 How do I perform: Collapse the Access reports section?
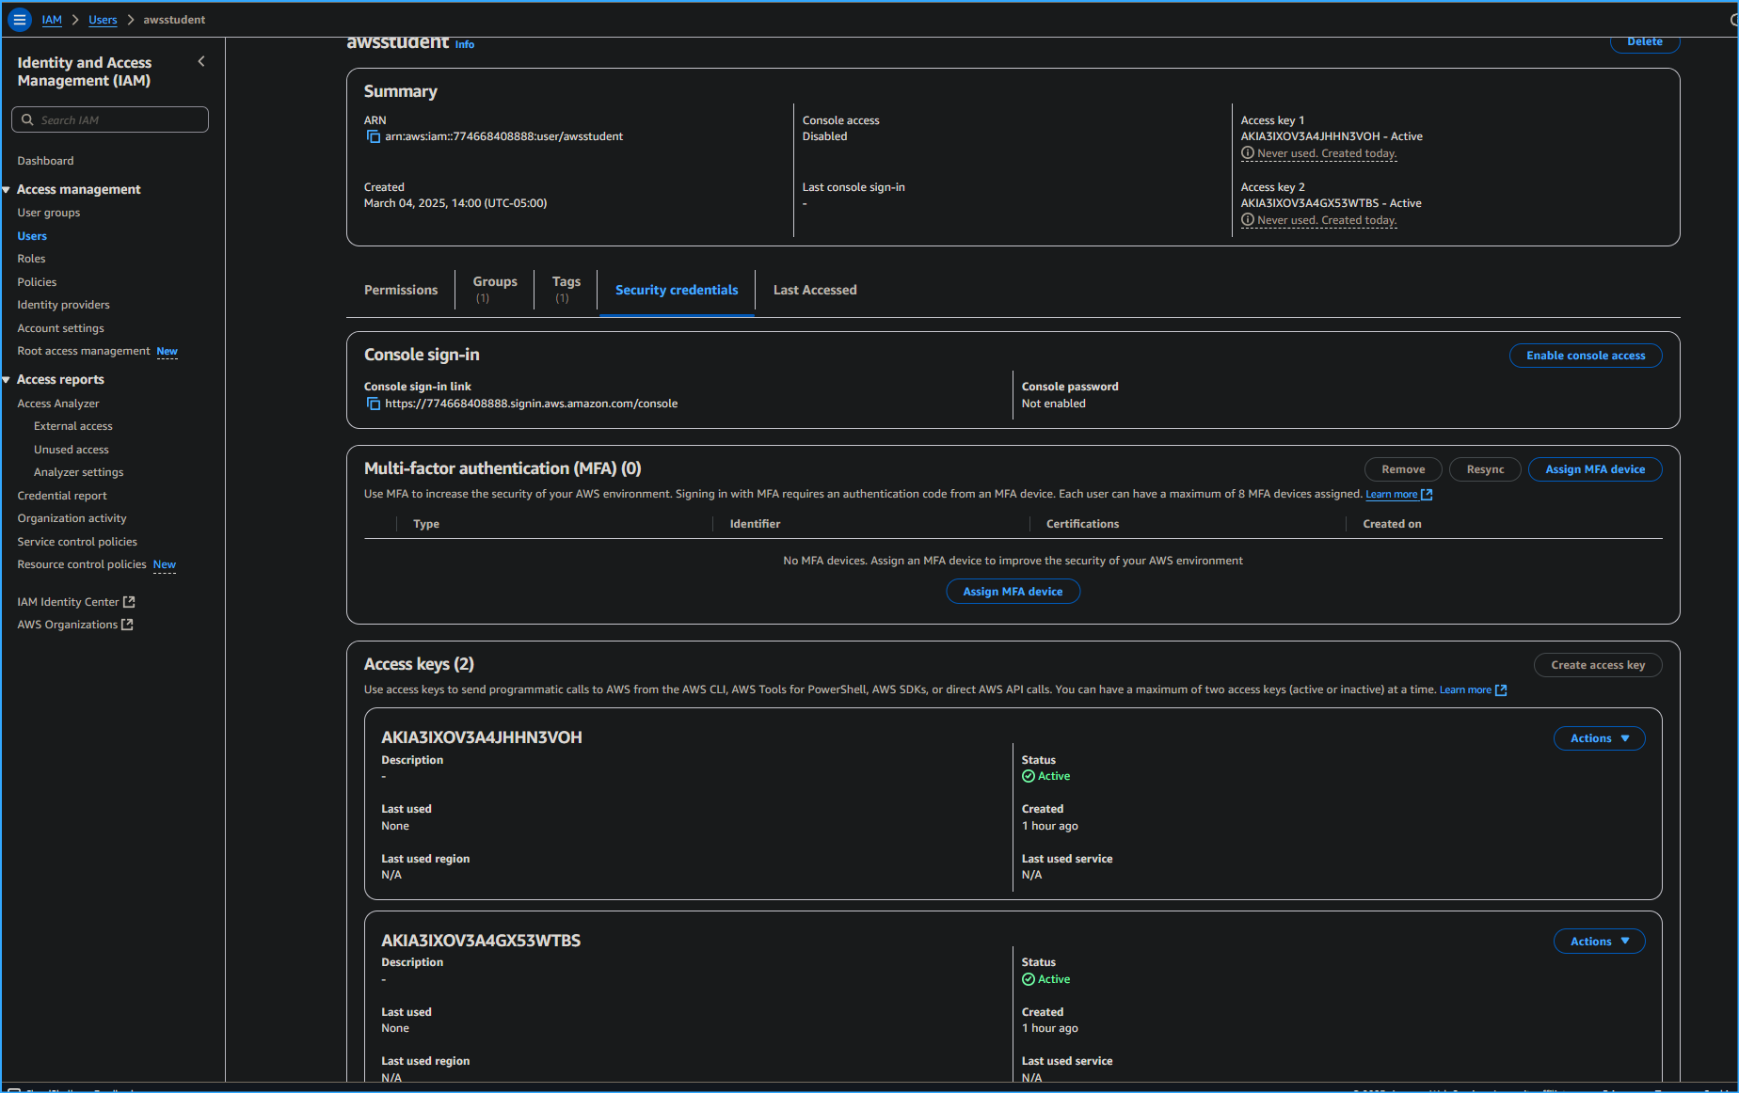click(7, 379)
